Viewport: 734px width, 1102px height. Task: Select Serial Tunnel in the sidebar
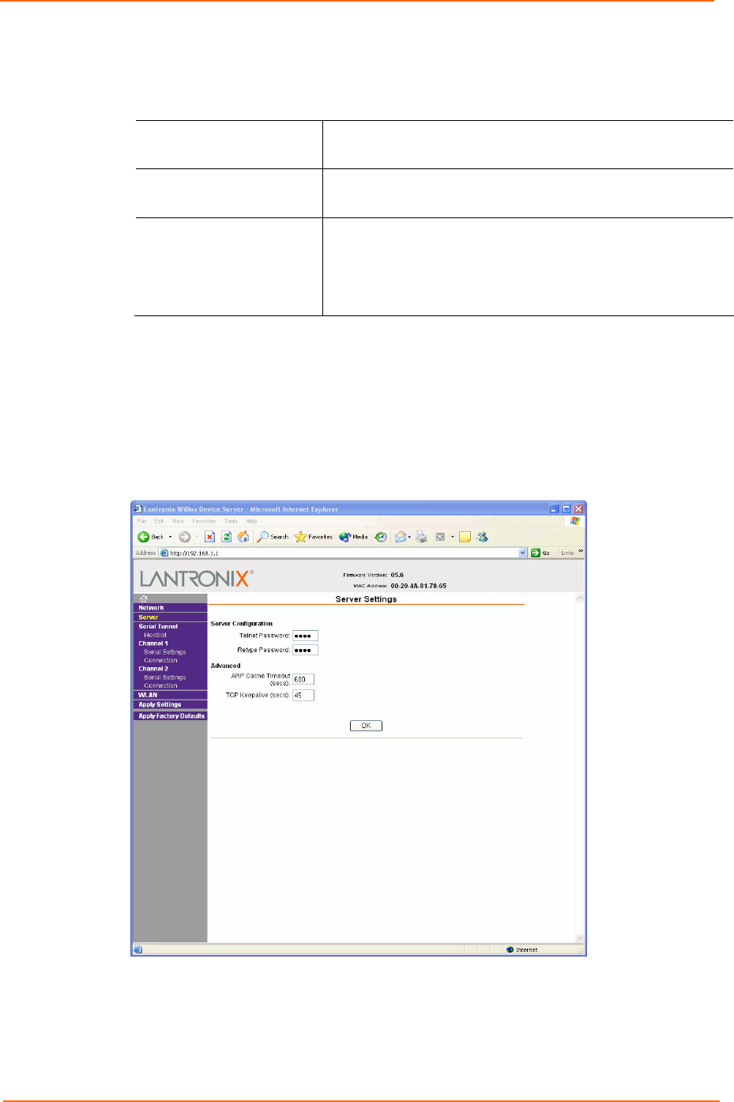pos(158,626)
